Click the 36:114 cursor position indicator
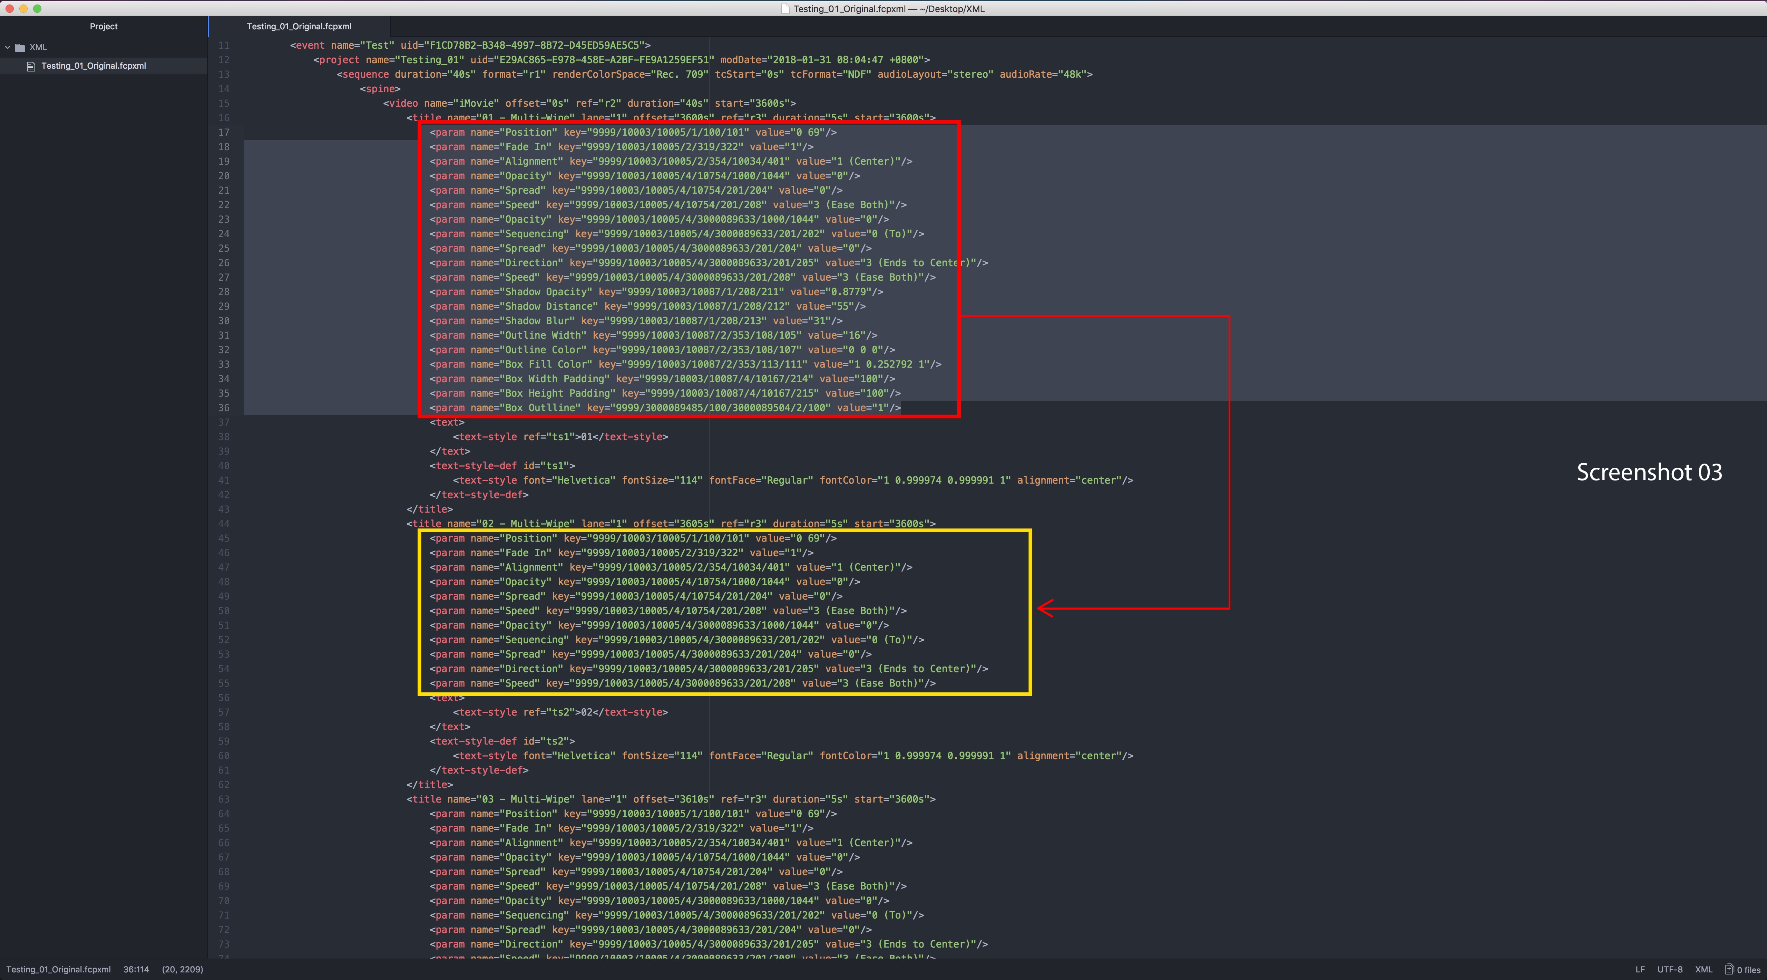 click(136, 970)
